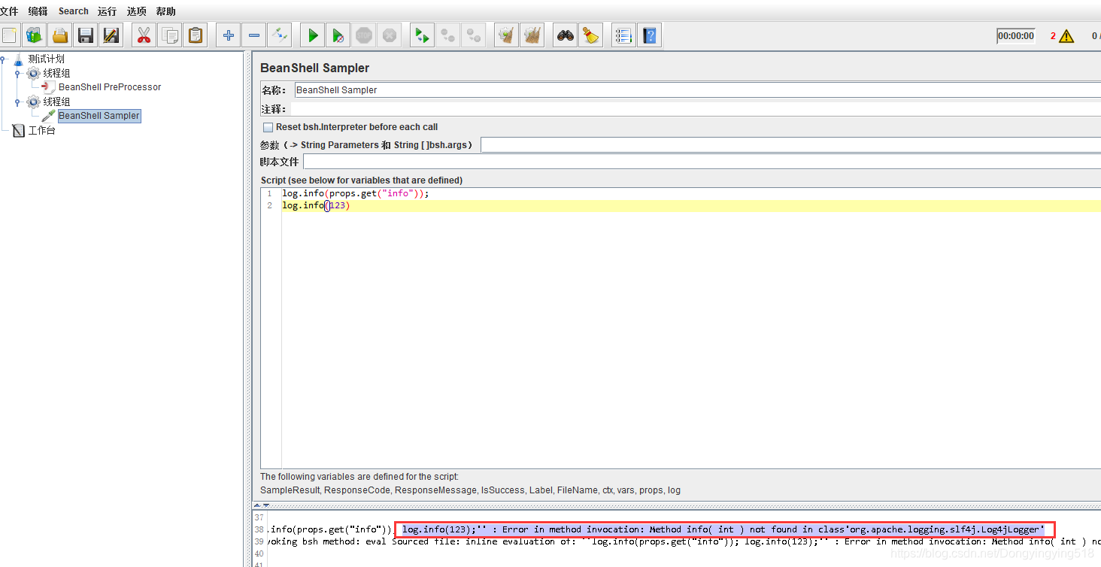Image resolution: width=1101 pixels, height=567 pixels.
Task: Click the Remote Start All icon
Action: tap(423, 35)
